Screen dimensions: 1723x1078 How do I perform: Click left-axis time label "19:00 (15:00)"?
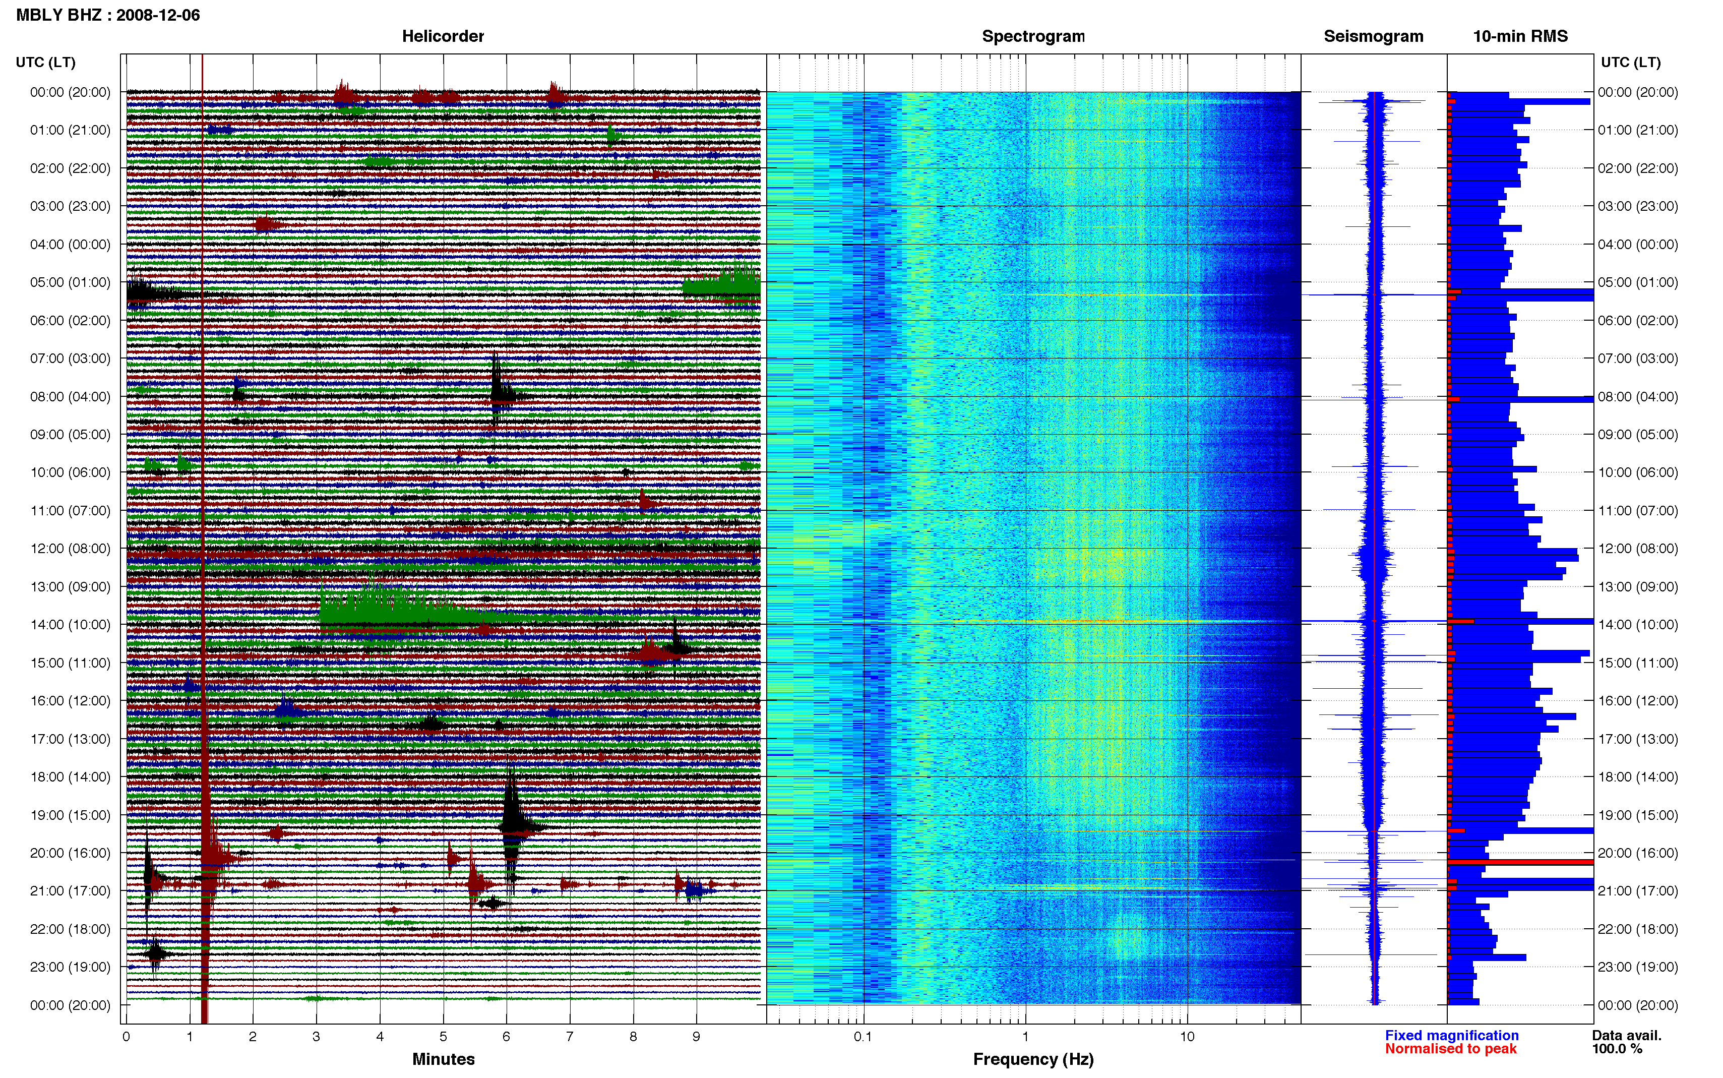(x=70, y=815)
